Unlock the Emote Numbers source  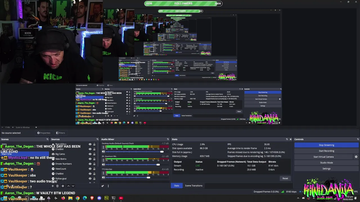(94, 164)
